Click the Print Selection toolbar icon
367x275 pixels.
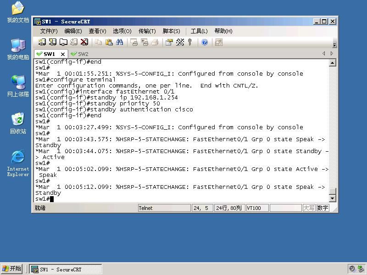(x=145, y=42)
